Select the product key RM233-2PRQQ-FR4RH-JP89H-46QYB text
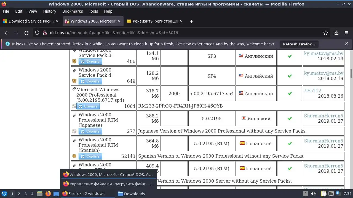The width and height of the screenshot is (353, 198). coord(180,106)
